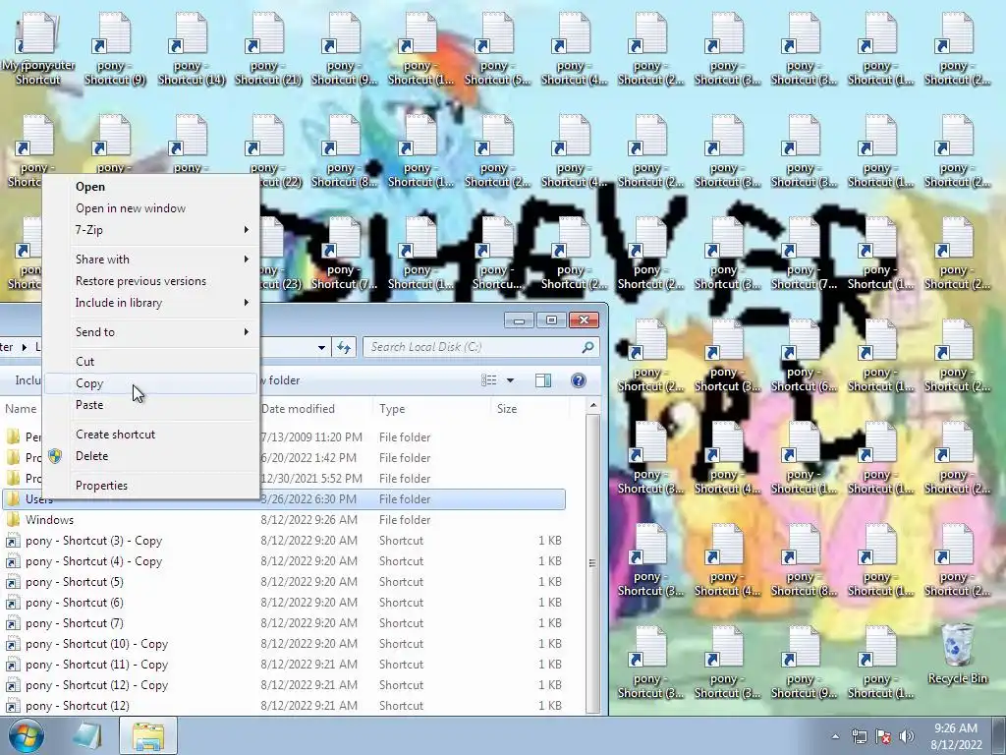Click the Action Center flag tray icon
The width and height of the screenshot is (1006, 755).
[x=883, y=736]
